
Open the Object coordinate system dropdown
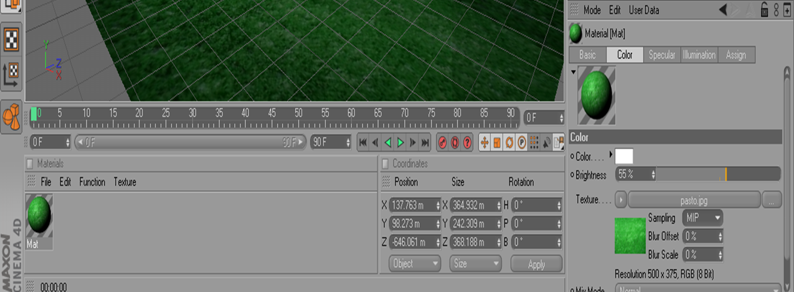click(414, 263)
